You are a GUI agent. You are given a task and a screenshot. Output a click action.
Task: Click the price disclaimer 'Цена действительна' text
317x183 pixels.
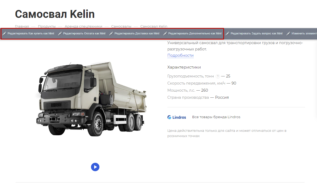pos(227,133)
